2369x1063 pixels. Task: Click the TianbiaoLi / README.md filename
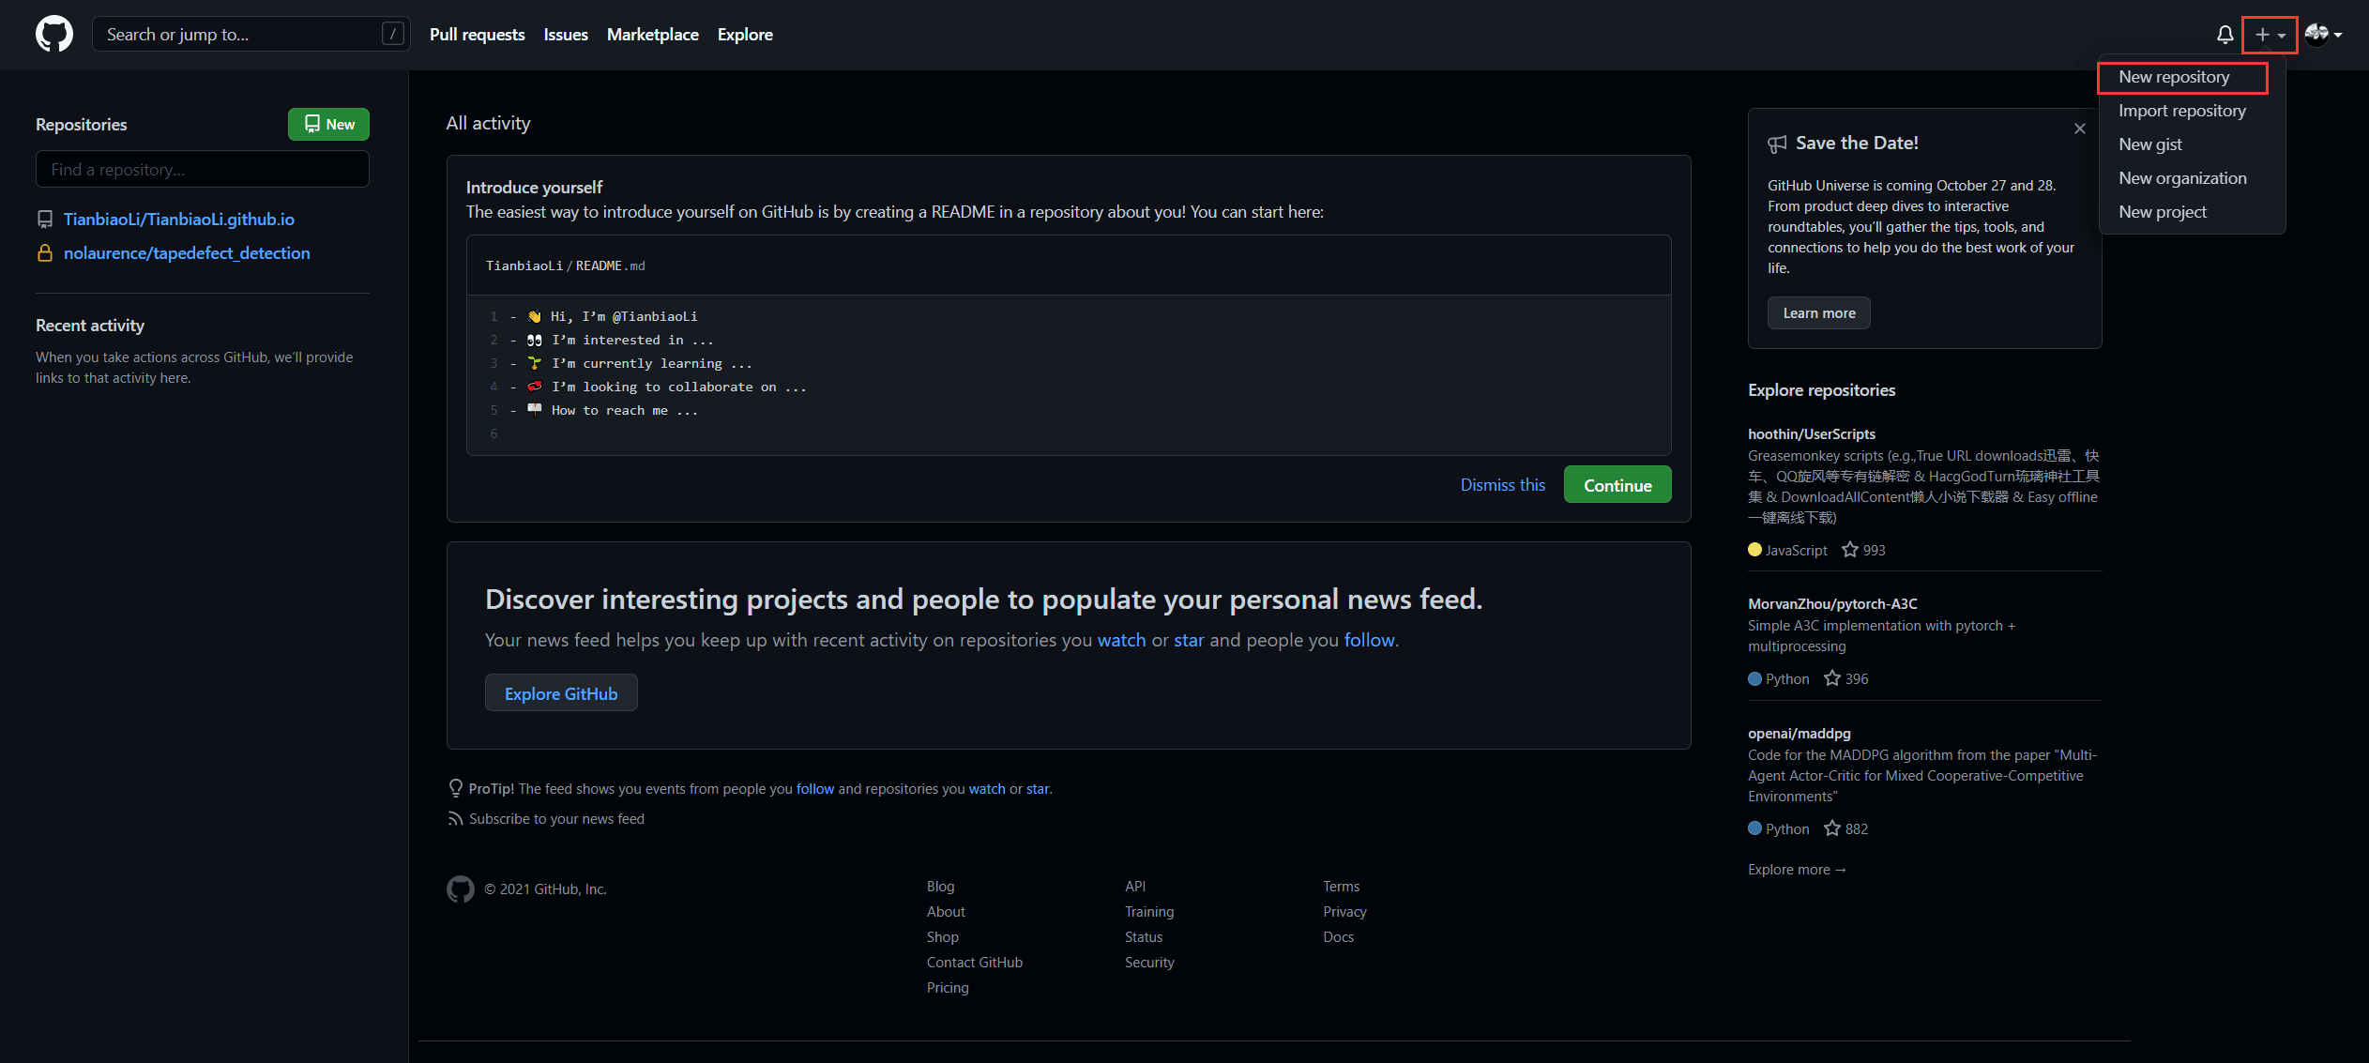click(x=565, y=266)
